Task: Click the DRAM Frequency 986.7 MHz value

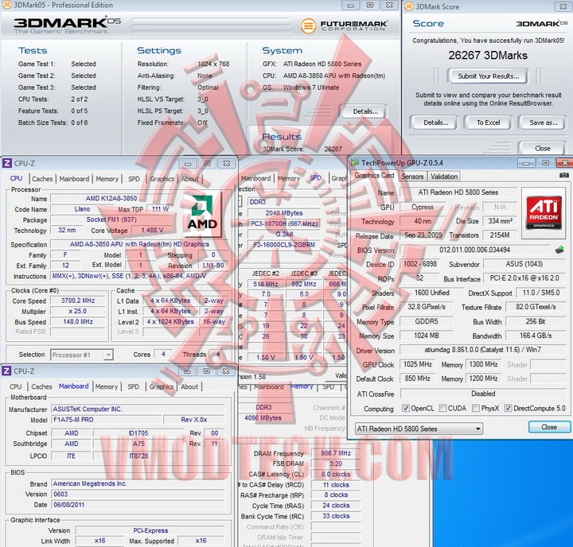Action: (336, 453)
